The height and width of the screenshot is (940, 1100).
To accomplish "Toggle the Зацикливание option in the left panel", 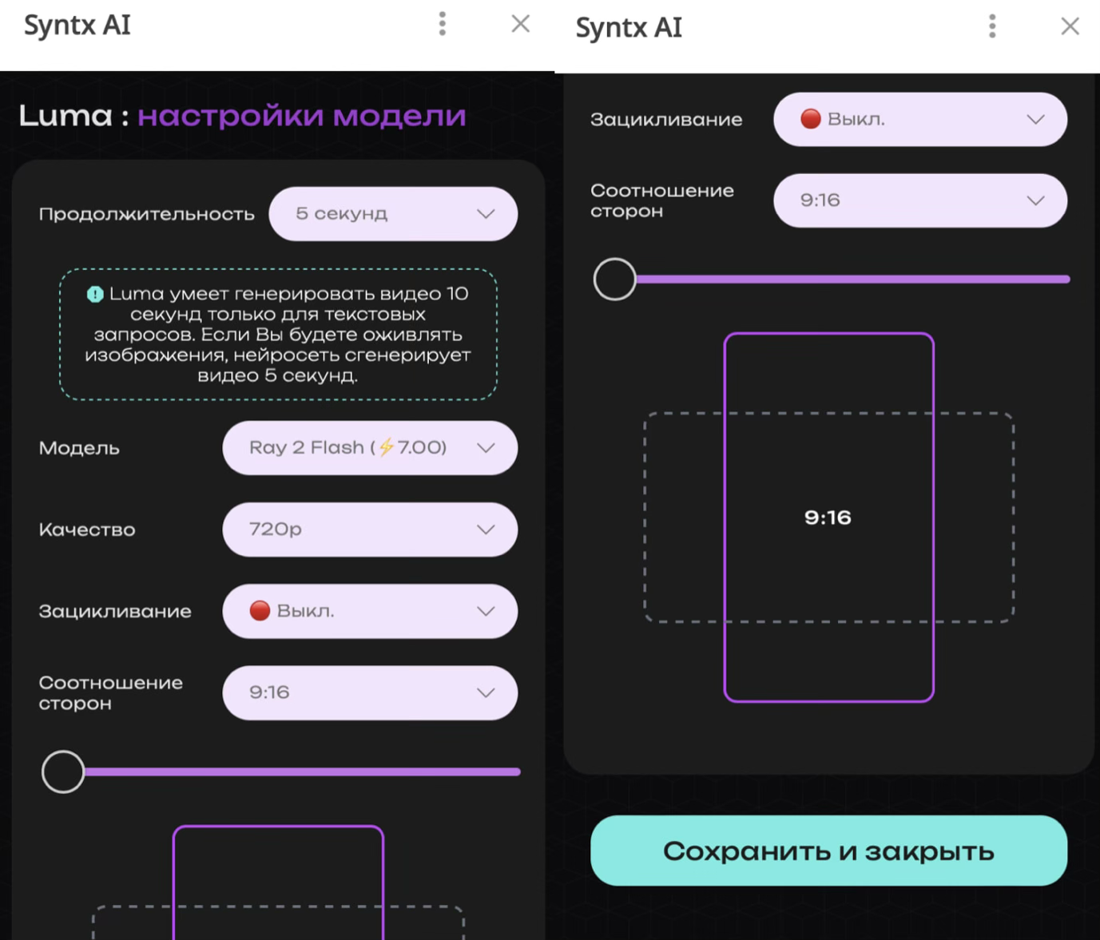I will tap(369, 611).
